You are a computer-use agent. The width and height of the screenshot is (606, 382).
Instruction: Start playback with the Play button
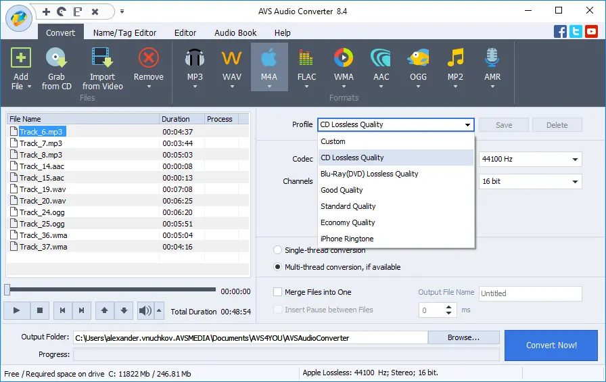tap(17, 310)
